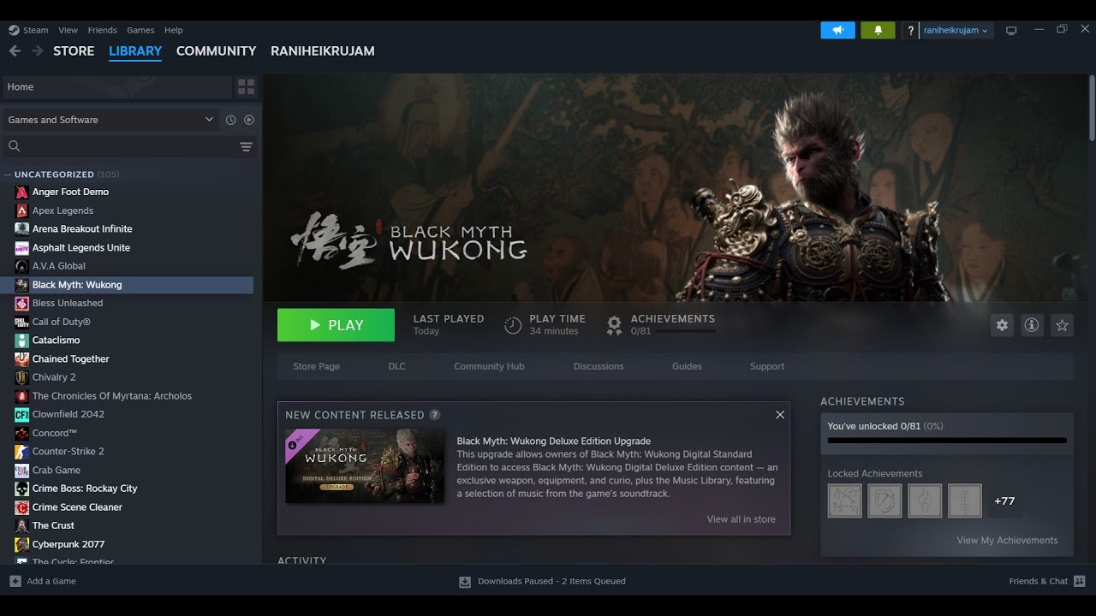Select the Counter-Strike 2 icon
Viewport: 1096px width, 616px height.
[x=22, y=452]
